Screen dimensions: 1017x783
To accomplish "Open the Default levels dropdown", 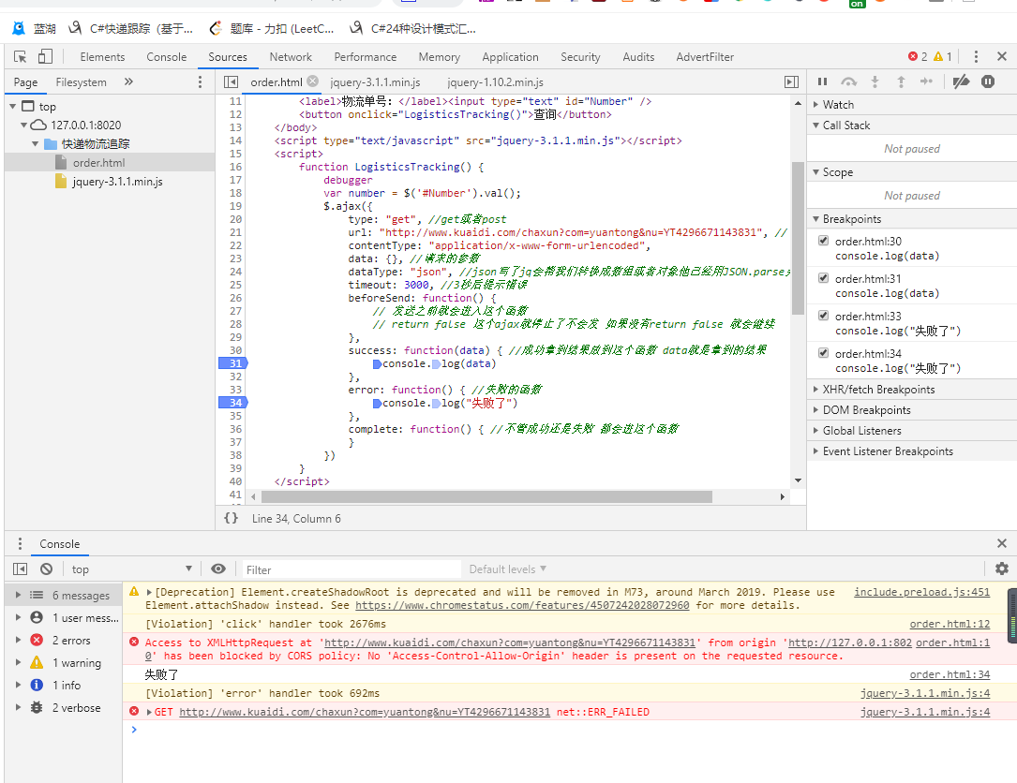I will coord(507,569).
